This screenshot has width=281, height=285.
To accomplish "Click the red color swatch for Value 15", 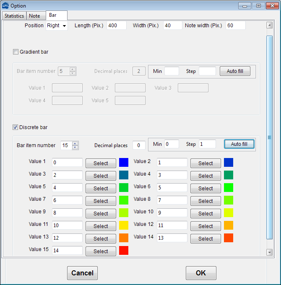I will click(124, 251).
